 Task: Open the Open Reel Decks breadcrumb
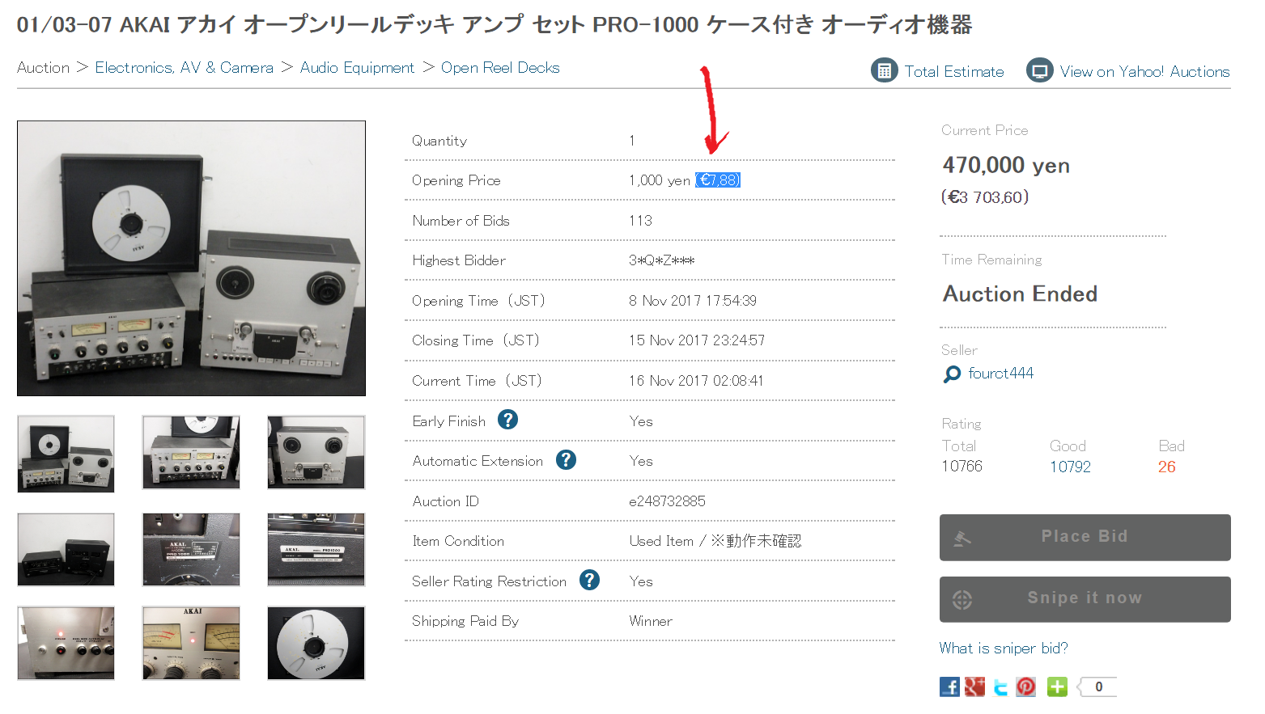click(500, 67)
